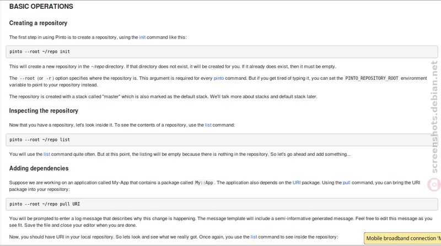This screenshot has height=246, width=441.
Task: Click the Adding dependencies heading
Action: (39, 168)
